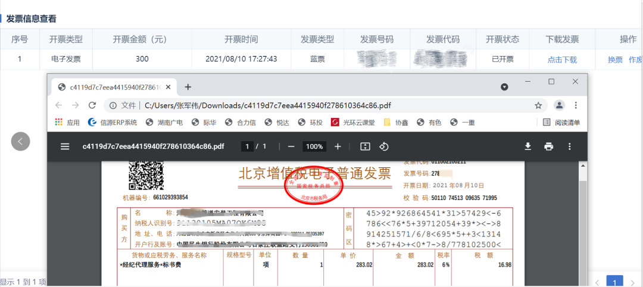This screenshot has height=287, width=643.
Task: Open the Chrome tab search dropdown
Action: (504, 87)
